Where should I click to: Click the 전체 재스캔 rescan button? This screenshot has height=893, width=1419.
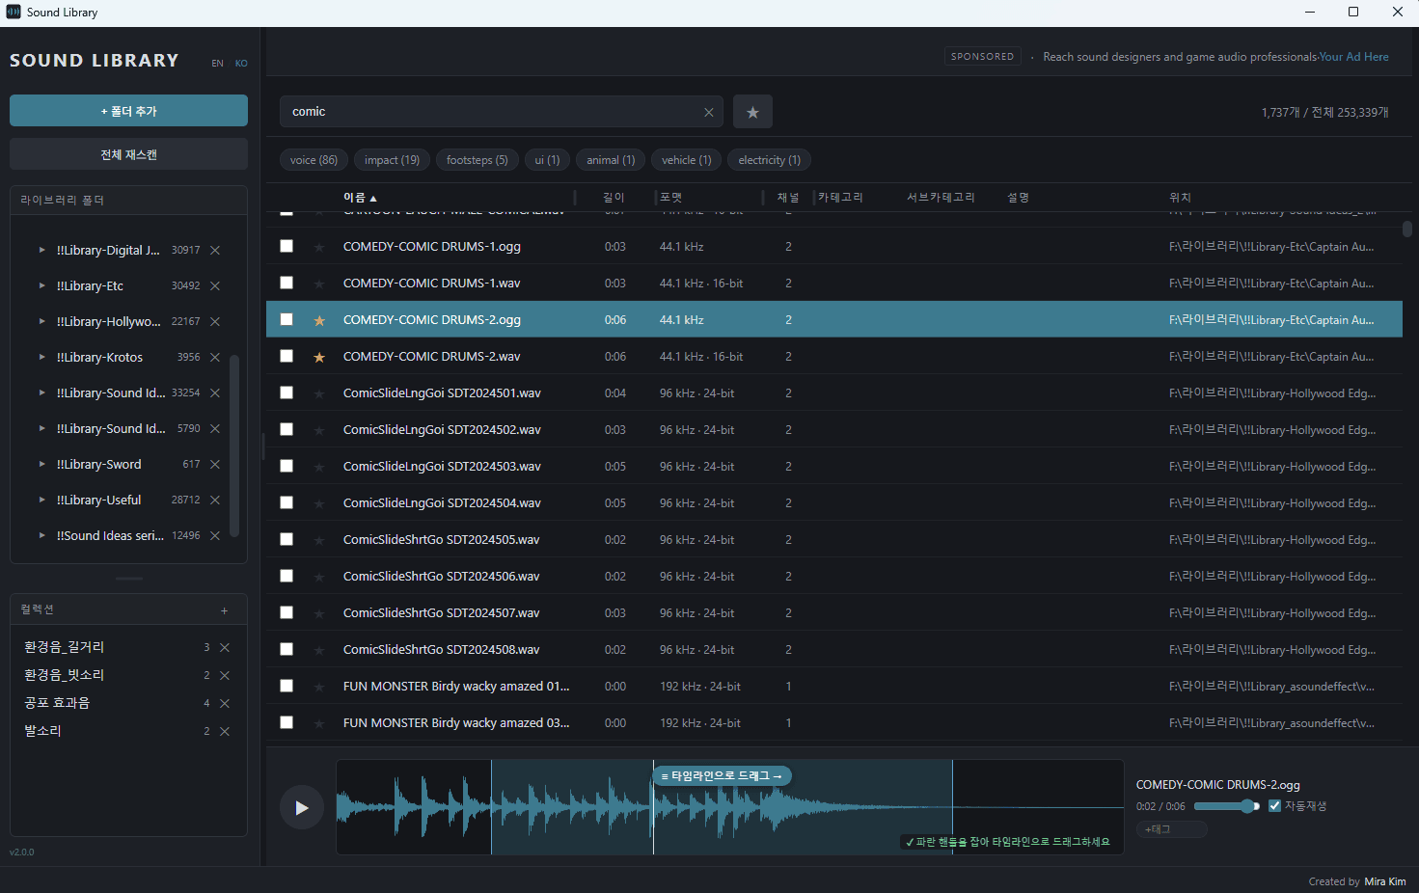pos(128,154)
